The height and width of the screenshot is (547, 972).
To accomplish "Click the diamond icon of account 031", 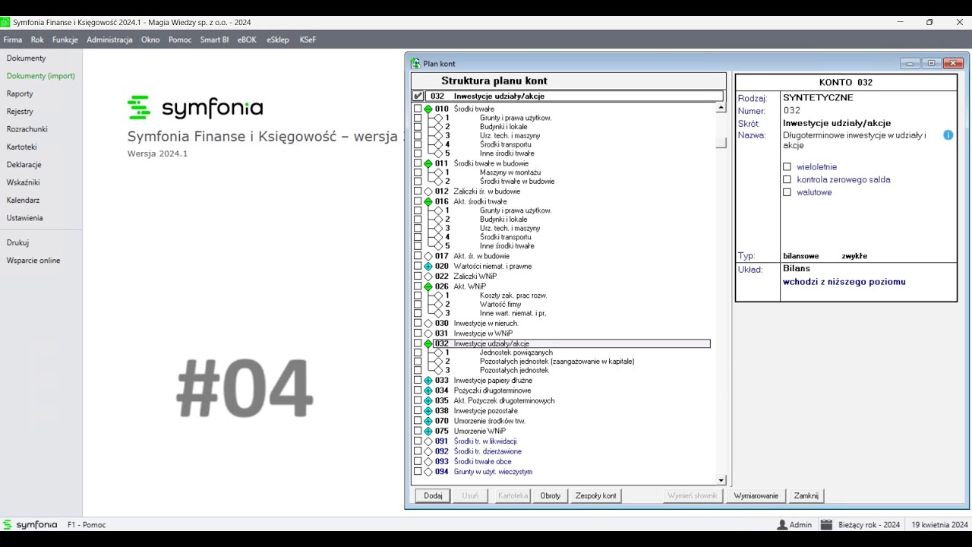I will (x=428, y=334).
